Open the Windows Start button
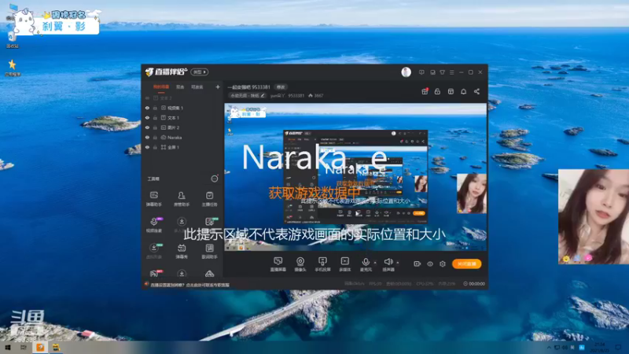Image resolution: width=629 pixels, height=354 pixels. click(7, 348)
